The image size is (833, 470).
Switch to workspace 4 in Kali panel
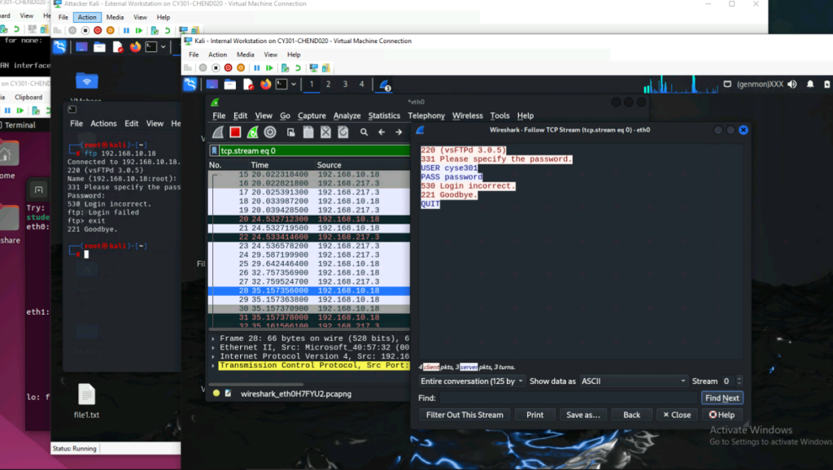[362, 84]
